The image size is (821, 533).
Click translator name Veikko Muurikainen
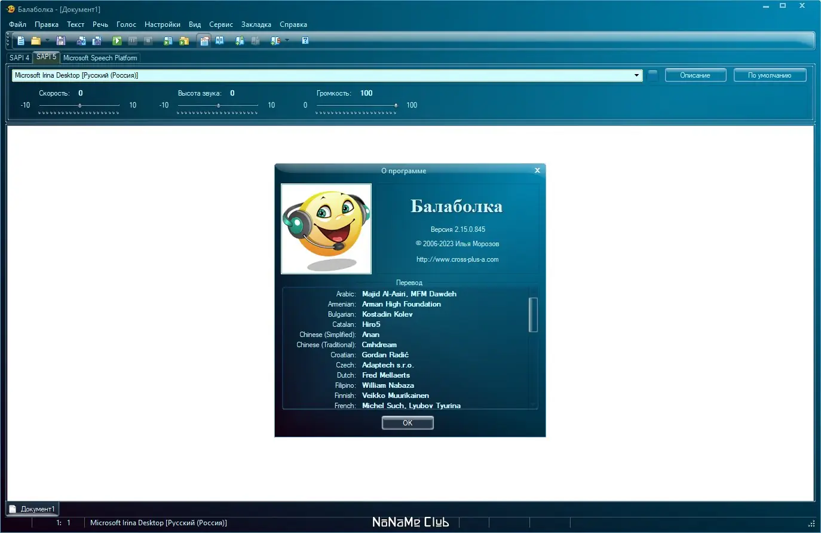(x=396, y=396)
